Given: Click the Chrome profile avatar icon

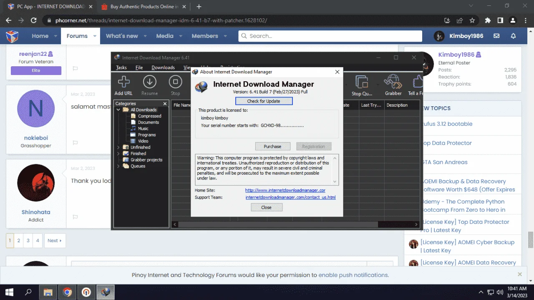Looking at the screenshot, I should [513, 20].
